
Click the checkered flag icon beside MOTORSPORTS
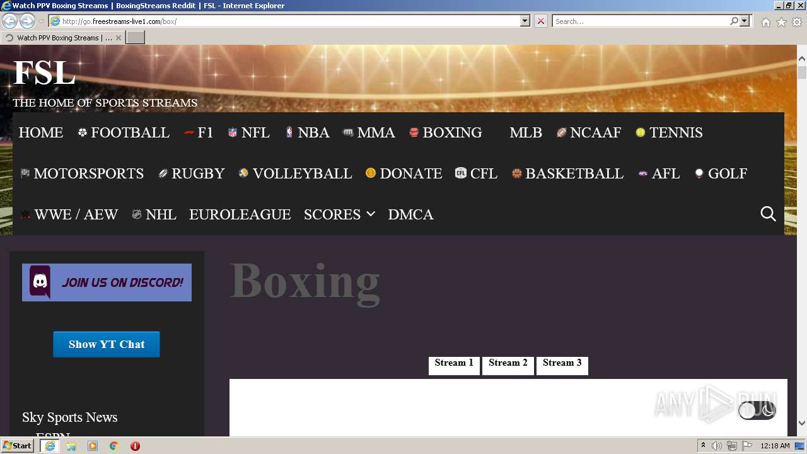(25, 173)
